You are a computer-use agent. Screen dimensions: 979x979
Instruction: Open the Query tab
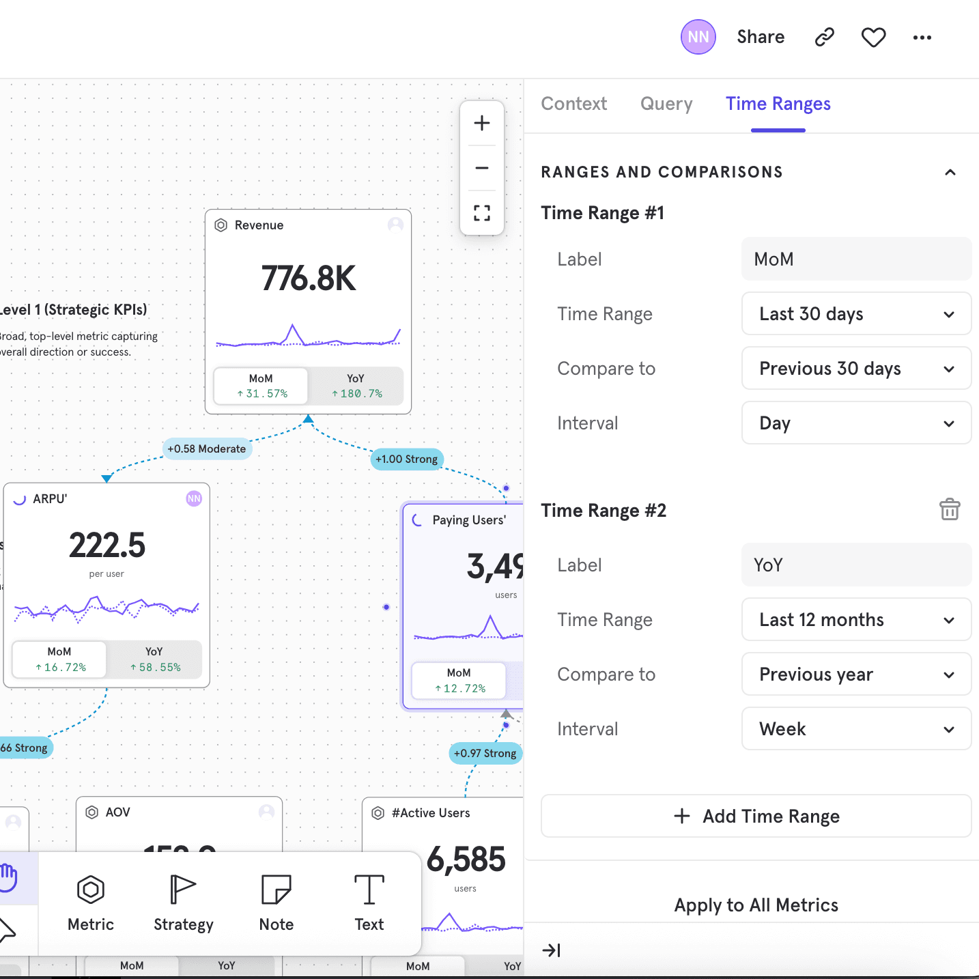coord(666,104)
